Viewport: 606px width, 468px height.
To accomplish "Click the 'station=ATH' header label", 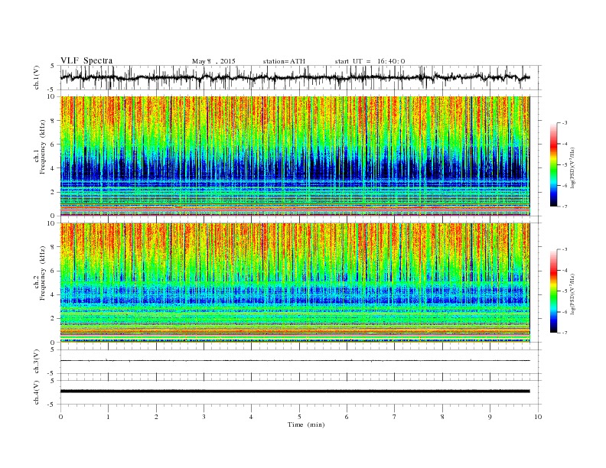I will [284, 61].
